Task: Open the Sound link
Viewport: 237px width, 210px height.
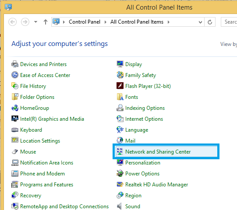Action: (133, 206)
